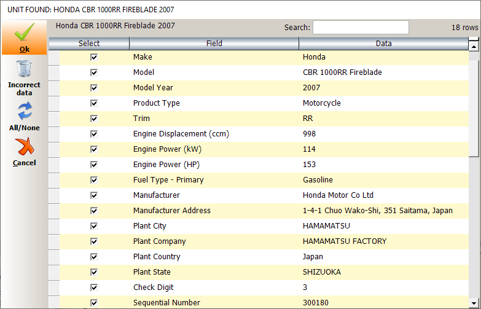This screenshot has height=309, width=481.
Task: Click the 'CBR 1000RR Fireblade' data cell
Action: (384, 72)
